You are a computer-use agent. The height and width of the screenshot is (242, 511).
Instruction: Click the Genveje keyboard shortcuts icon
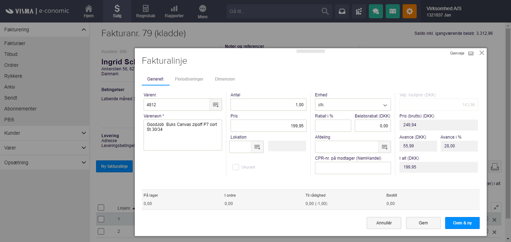(471, 53)
